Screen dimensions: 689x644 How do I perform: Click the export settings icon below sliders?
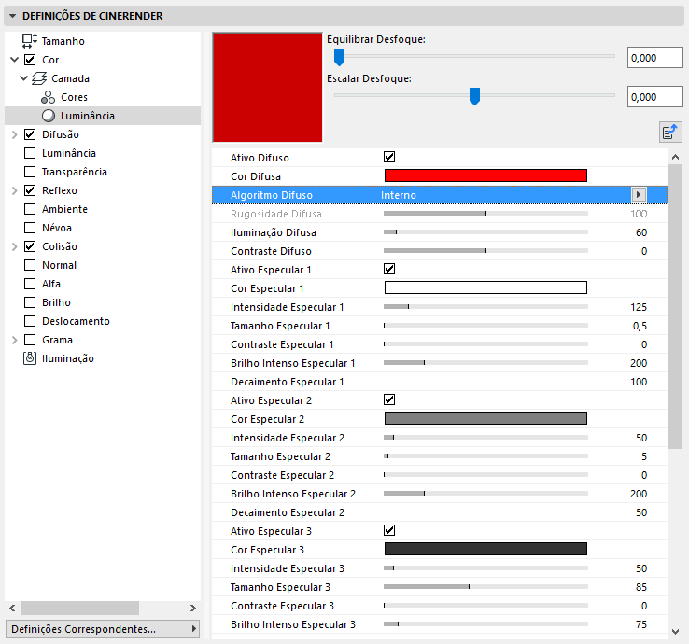[670, 132]
